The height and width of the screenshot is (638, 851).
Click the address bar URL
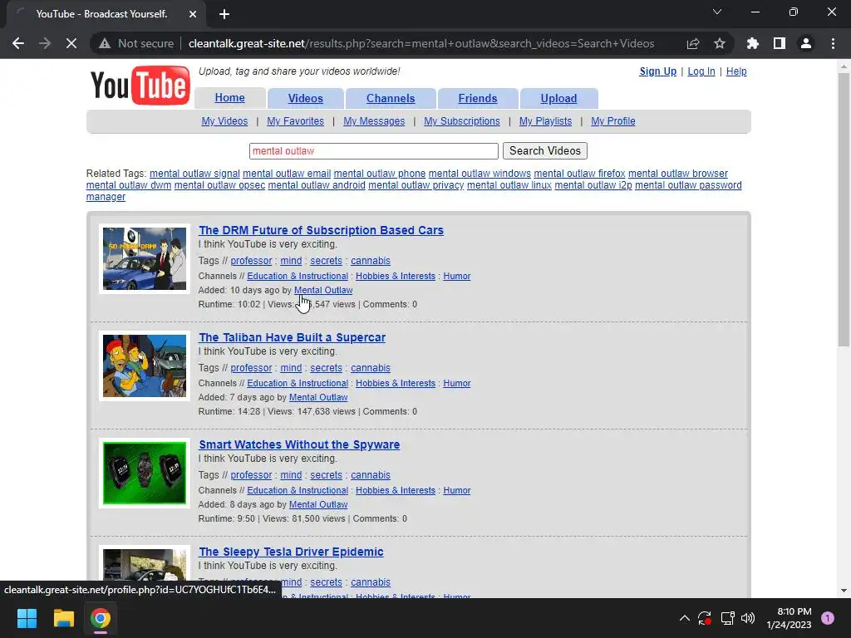[x=421, y=43]
